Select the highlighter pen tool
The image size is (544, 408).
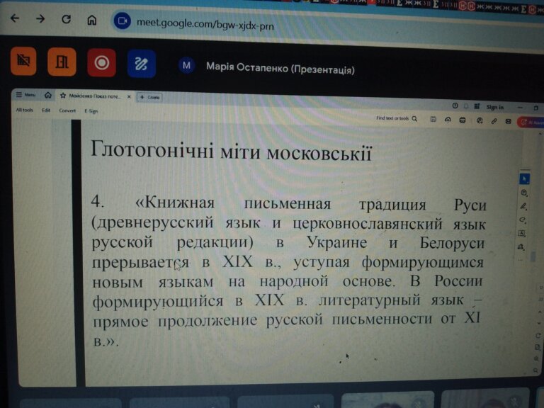[x=523, y=206]
